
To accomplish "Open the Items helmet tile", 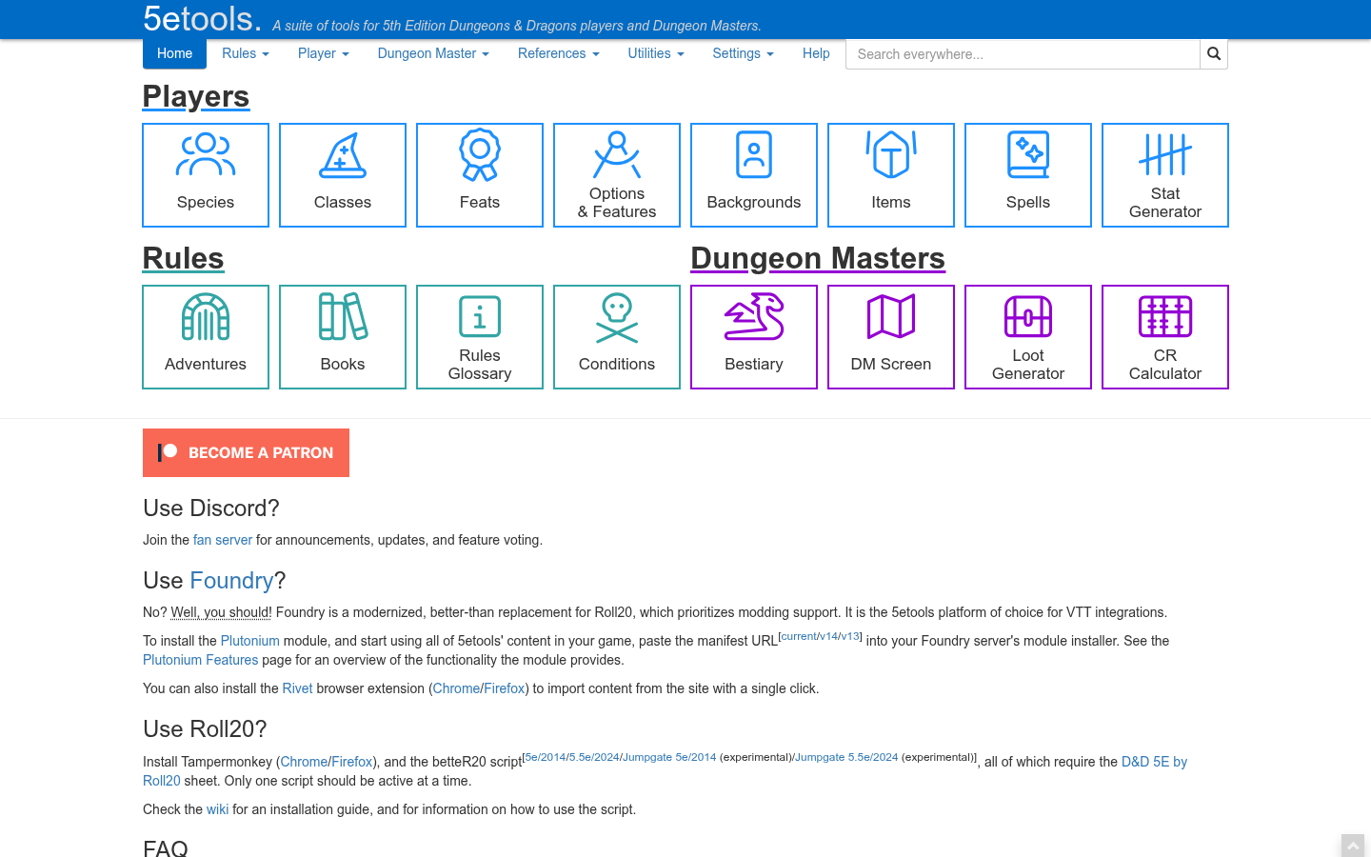I will click(891, 175).
